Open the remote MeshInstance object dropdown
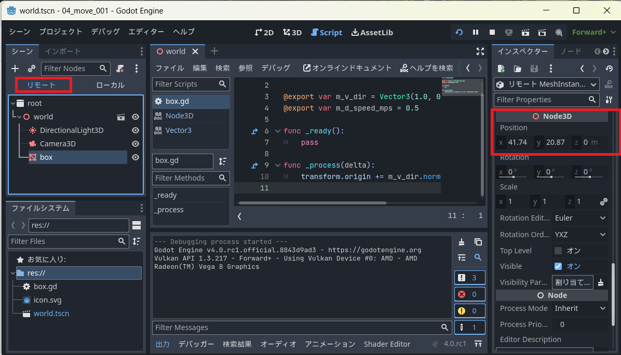 (x=546, y=84)
